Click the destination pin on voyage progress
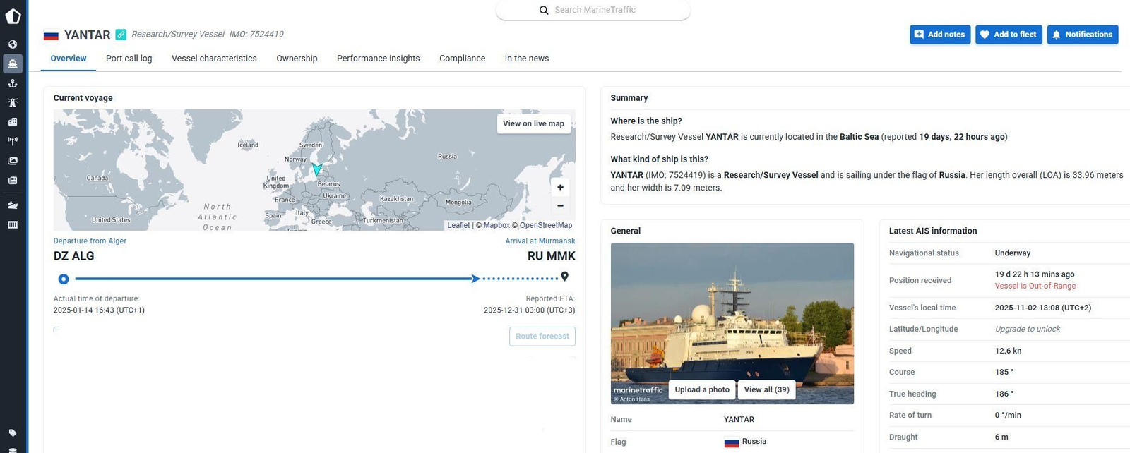Image resolution: width=1130 pixels, height=453 pixels. (564, 277)
